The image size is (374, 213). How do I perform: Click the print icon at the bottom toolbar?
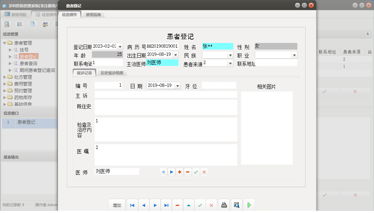pos(224,205)
